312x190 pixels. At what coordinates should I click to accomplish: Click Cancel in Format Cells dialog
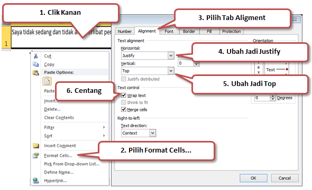click(x=285, y=178)
